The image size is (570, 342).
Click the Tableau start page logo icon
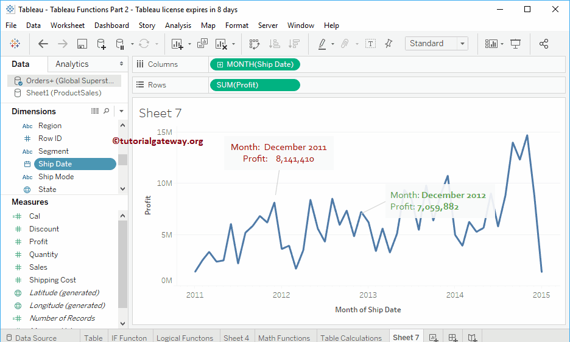pos(15,44)
